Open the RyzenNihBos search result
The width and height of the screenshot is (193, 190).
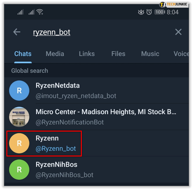coord(105,170)
